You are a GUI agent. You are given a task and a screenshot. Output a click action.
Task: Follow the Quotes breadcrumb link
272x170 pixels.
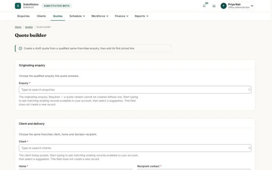(x=29, y=27)
